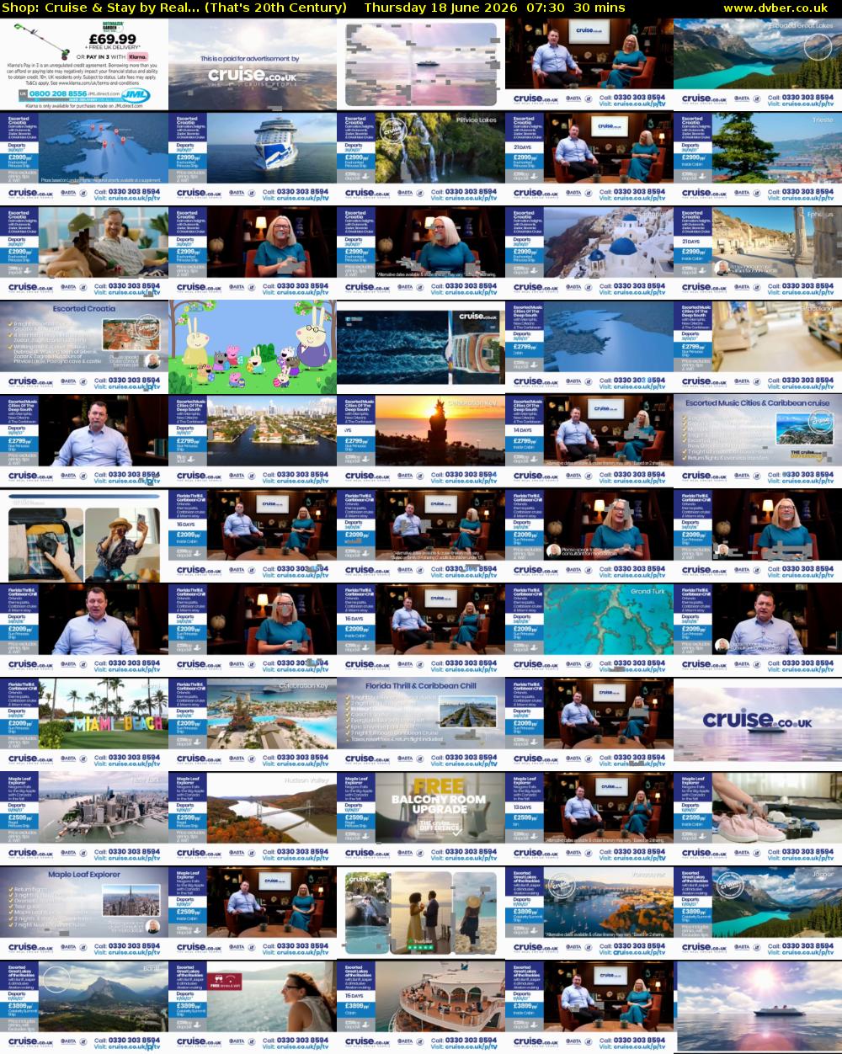Open the Grand Turk aerial reef thumbnail
Viewport: 842px width, 1054px height.
(589, 630)
